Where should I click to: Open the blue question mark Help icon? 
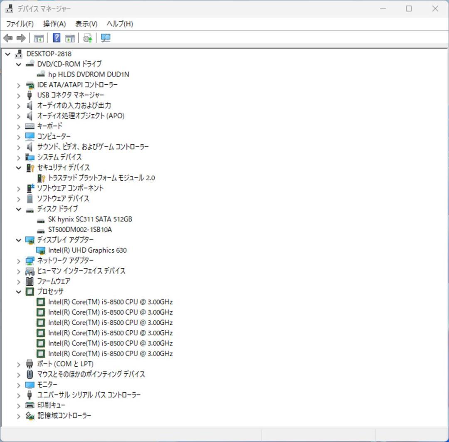click(x=57, y=38)
